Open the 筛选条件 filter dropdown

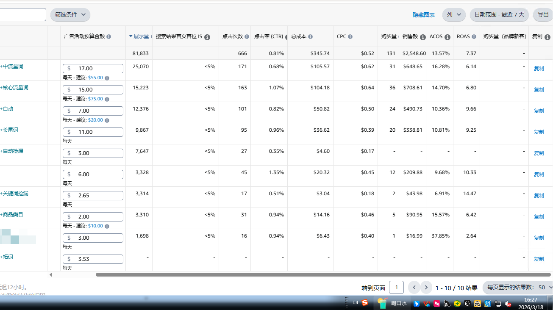coord(70,14)
